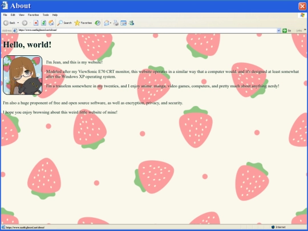Click the sentence about free and open source software
Image resolution: width=308 pixels, height=231 pixels.
tap(93, 103)
